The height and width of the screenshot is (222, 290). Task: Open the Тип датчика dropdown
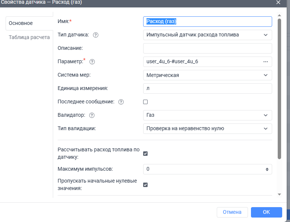(207, 35)
